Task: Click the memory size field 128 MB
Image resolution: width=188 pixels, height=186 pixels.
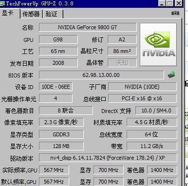Action: click(x=61, y=146)
